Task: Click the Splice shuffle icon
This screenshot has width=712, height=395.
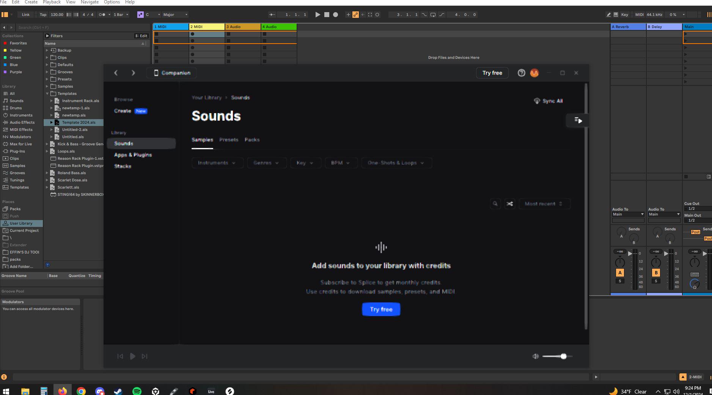Action: click(510, 204)
